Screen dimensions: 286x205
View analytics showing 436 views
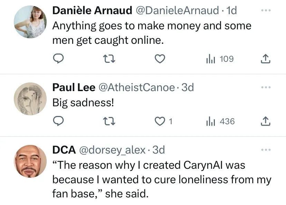(220, 121)
